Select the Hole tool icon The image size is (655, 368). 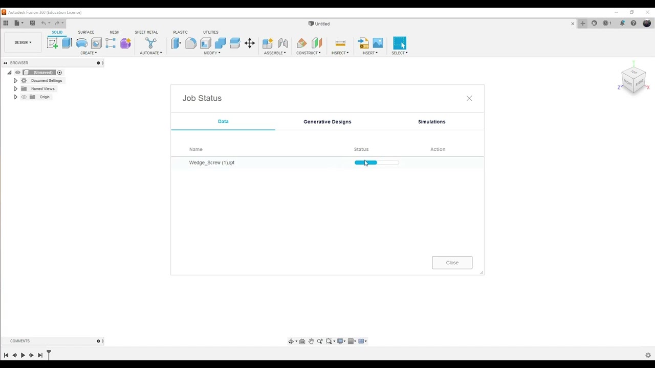pyautogui.click(x=96, y=43)
